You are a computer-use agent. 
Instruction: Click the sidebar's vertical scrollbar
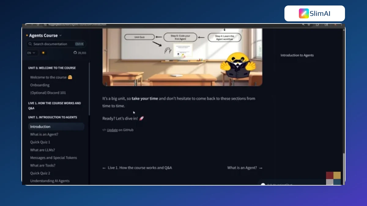click(89, 89)
